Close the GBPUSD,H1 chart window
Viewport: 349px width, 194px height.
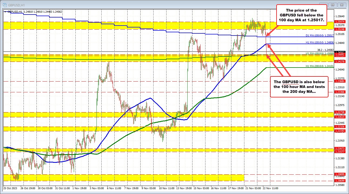tap(342, 5)
